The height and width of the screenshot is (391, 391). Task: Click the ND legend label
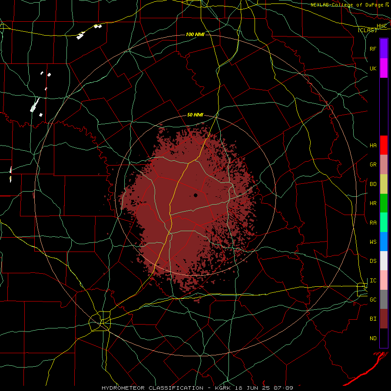tap(373, 338)
